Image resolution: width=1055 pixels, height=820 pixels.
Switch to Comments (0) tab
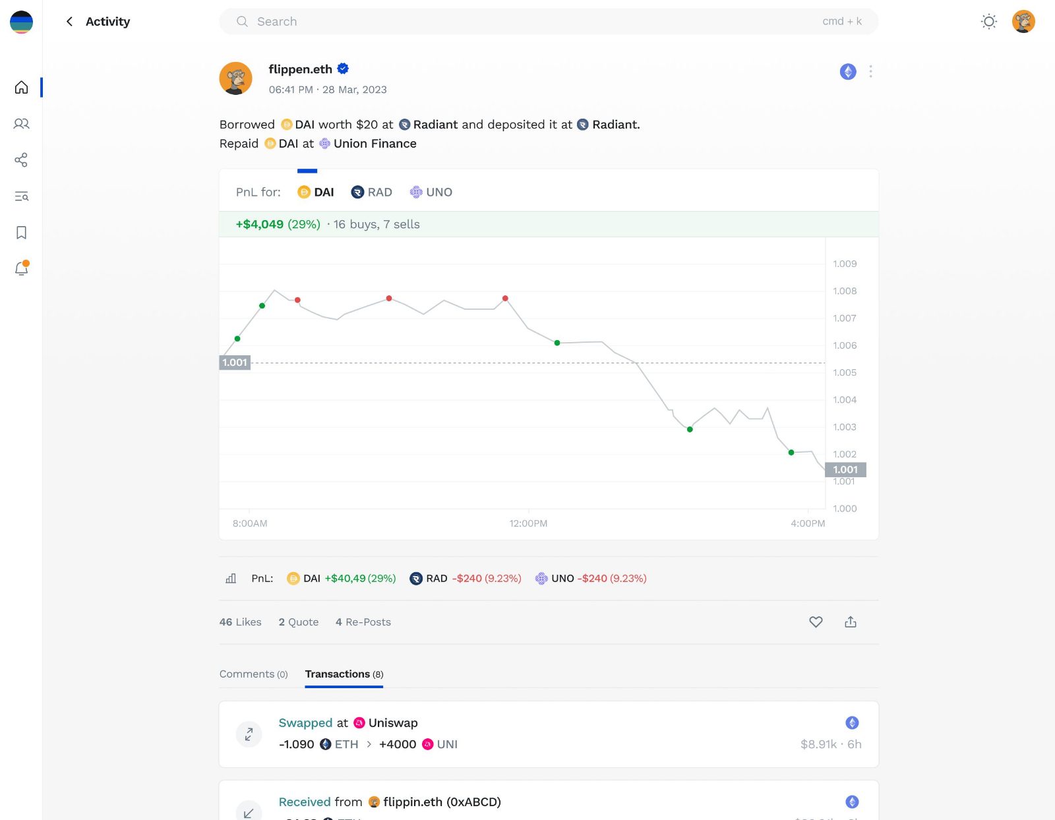[x=254, y=674]
